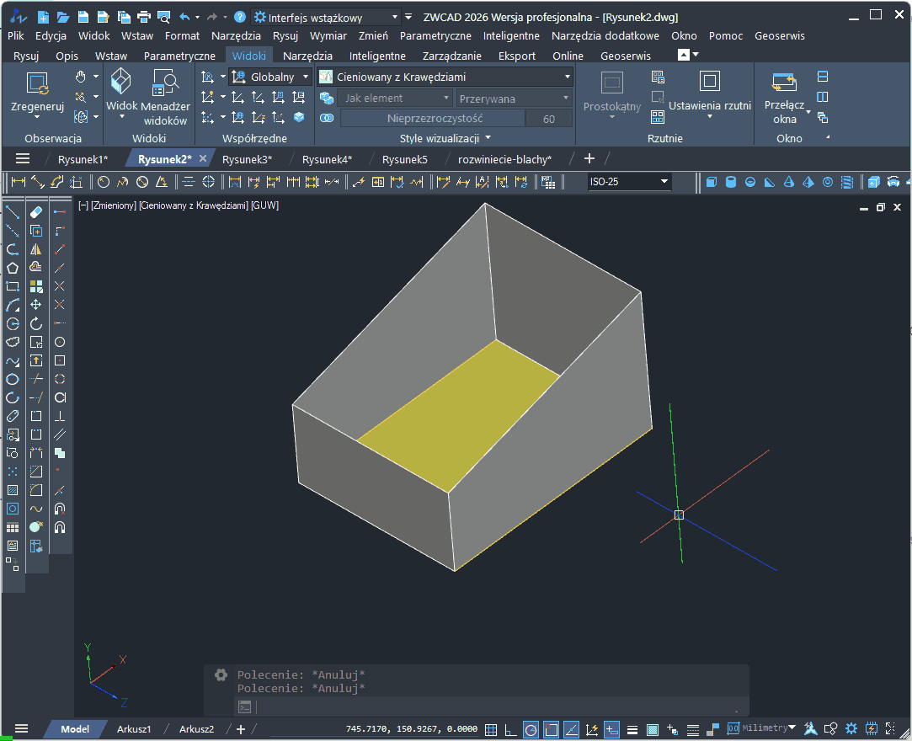Screen dimensions: 912x741
Task: Start a linear dimension
Action: (x=19, y=182)
